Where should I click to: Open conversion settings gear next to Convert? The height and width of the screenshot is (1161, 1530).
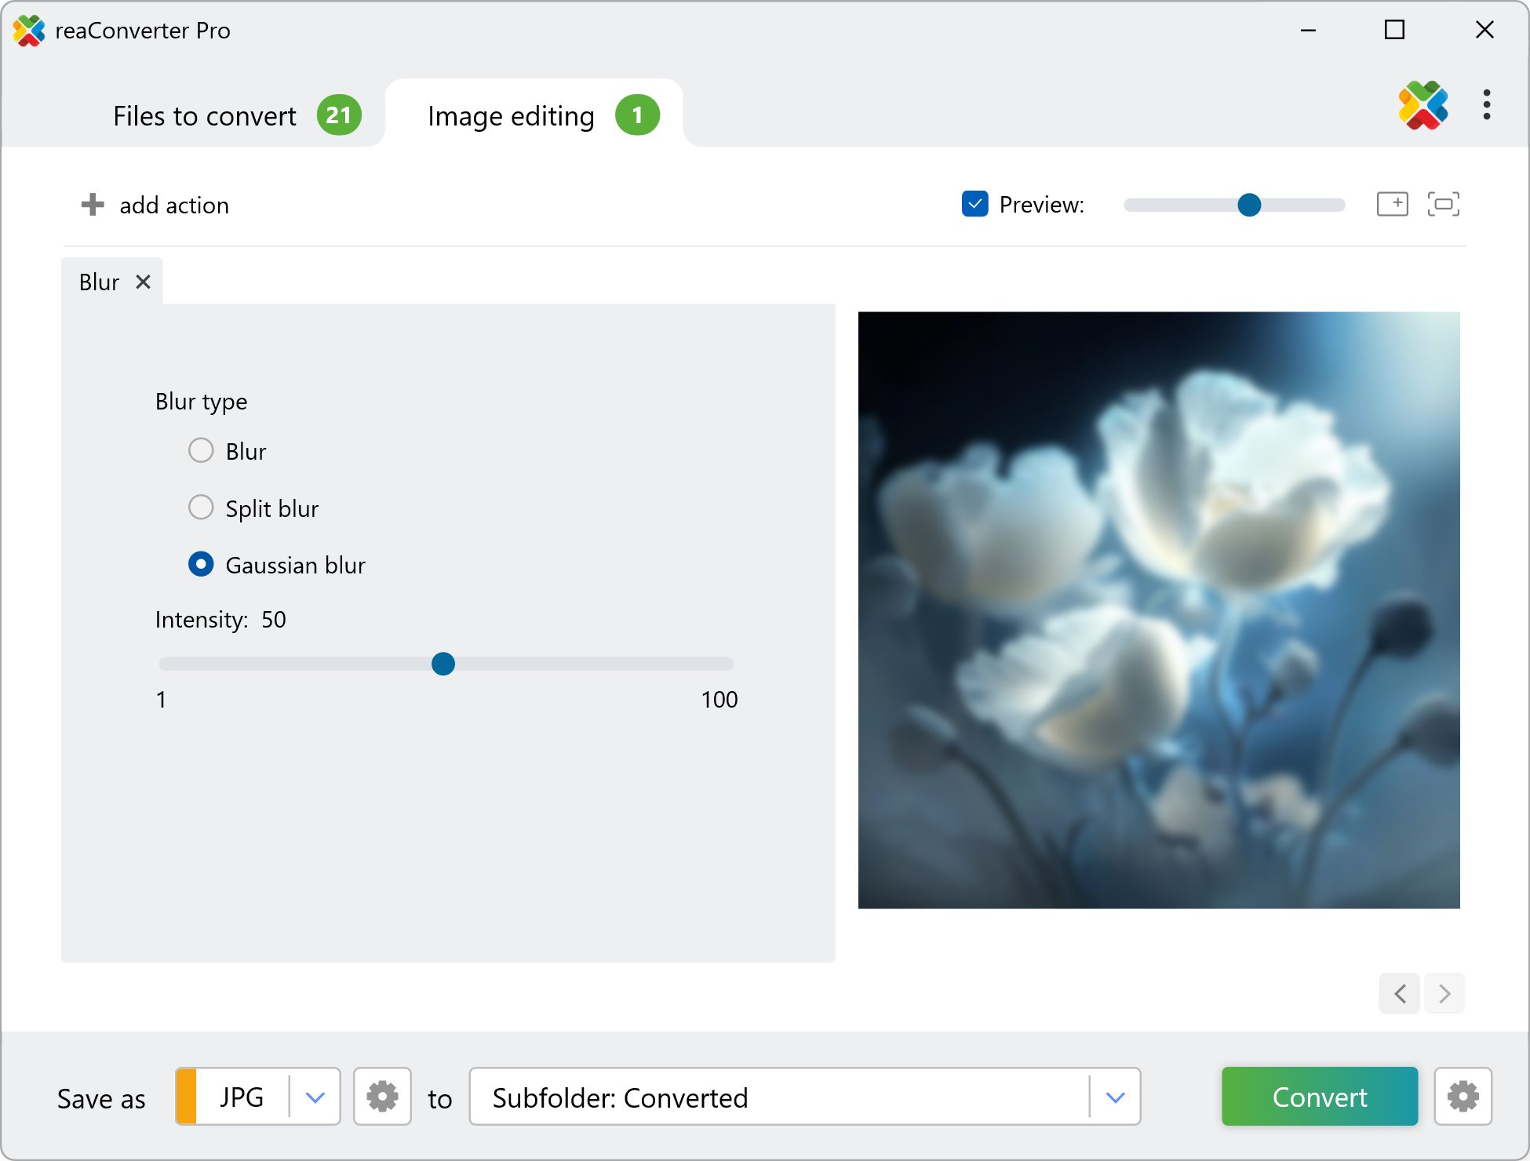pos(1463,1097)
